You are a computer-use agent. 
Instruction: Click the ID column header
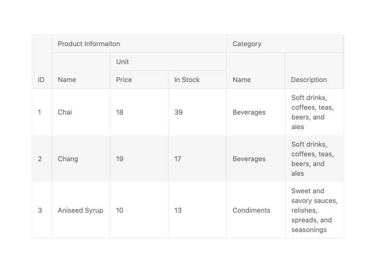(41, 80)
